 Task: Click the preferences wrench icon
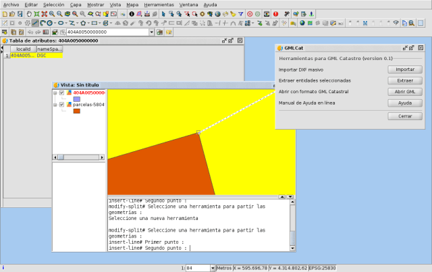coord(287,13)
